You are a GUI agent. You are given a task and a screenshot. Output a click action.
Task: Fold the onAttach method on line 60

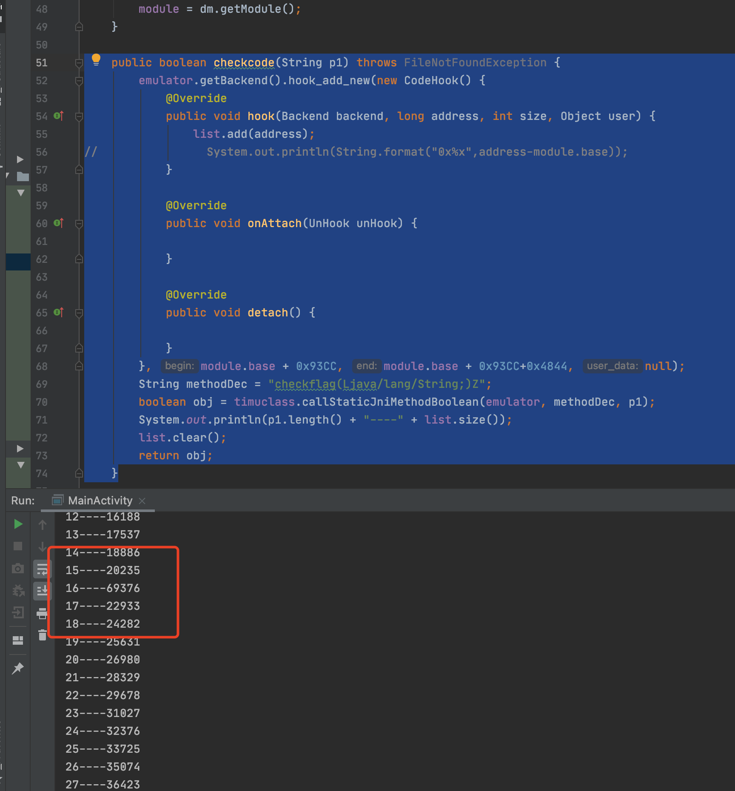79,223
